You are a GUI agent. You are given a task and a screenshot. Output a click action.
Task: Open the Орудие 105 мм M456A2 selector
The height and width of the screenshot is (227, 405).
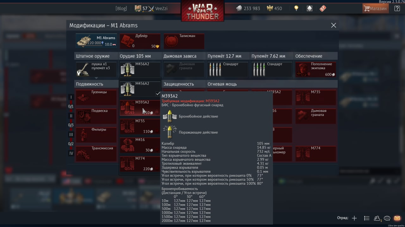[140, 69]
